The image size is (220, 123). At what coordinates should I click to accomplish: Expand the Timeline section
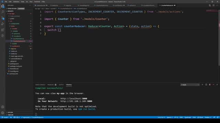click(x=10, y=115)
